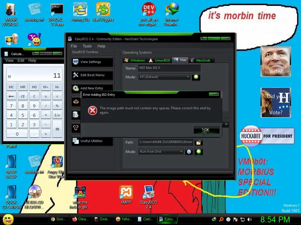Open the Tools menu in EasyBCD
This screenshot has height=225, width=301.
[x=87, y=46]
